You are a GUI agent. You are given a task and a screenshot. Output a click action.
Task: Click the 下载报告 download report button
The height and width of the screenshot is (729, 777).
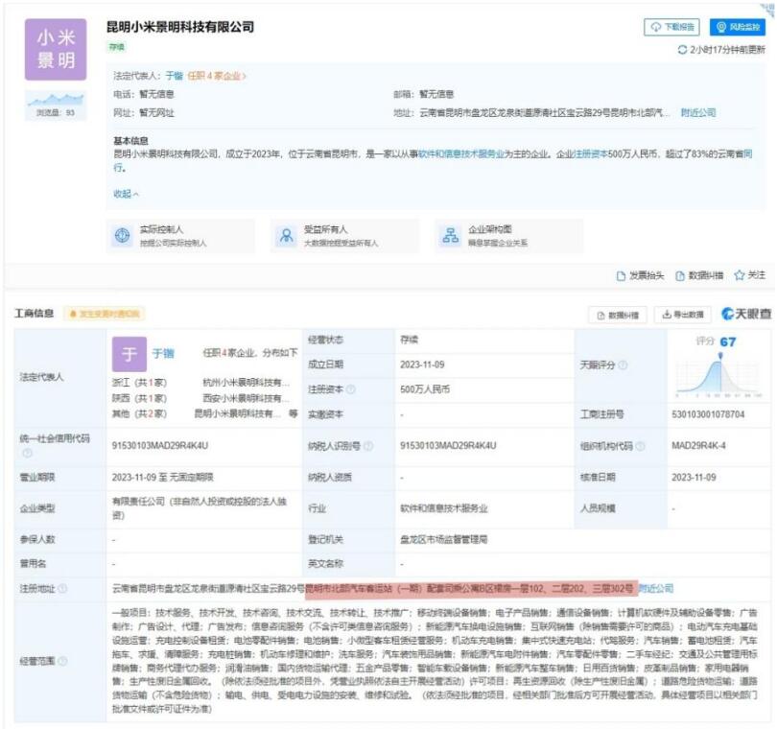(672, 28)
